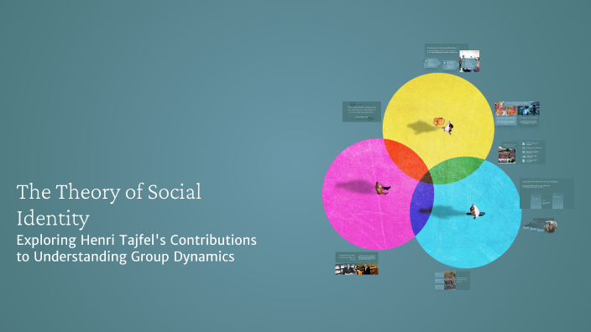The width and height of the screenshot is (591, 332).
Task: Click the title "The Theory of Social Identity"
Action: (x=109, y=205)
